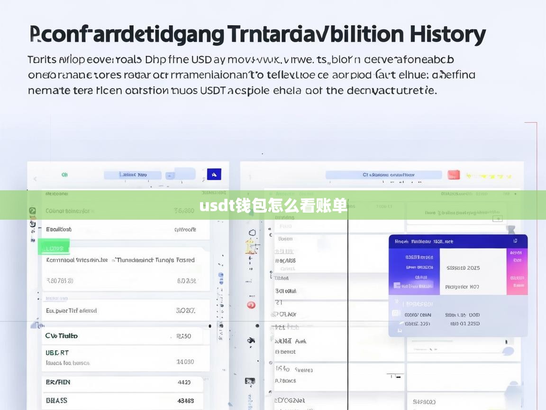This screenshot has height=410, width=546.
Task: Select the green highlighted tag label
Action: point(54,247)
